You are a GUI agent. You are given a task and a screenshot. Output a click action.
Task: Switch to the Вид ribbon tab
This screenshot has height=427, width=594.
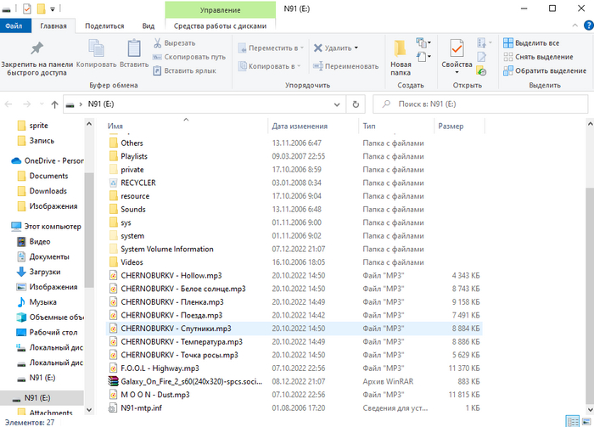(x=148, y=26)
